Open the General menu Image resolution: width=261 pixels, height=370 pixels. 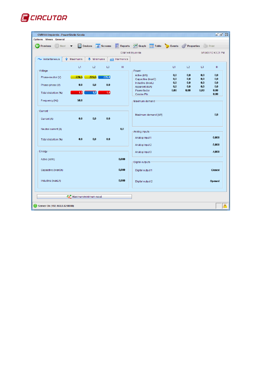tap(60, 39)
